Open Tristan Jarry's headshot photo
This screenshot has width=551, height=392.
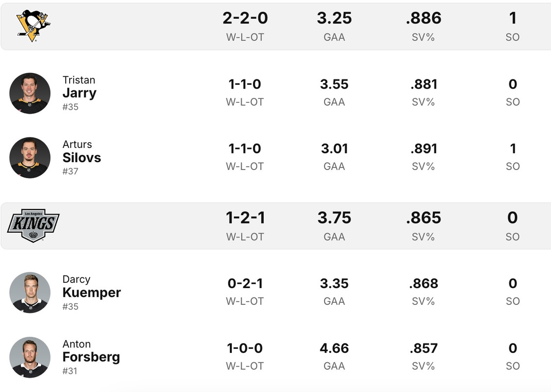30,93
